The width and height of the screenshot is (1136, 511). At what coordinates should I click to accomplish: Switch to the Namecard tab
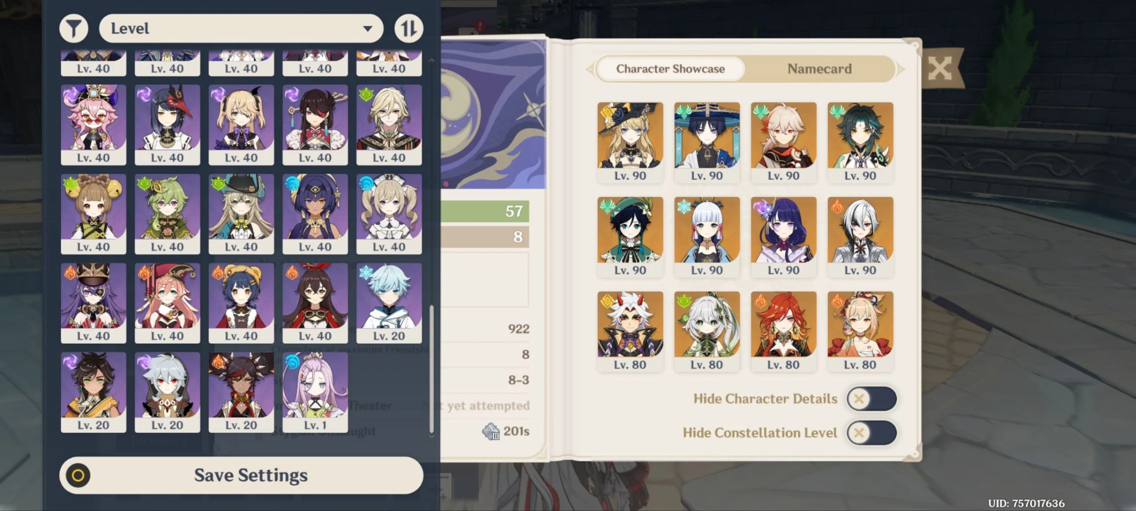819,69
